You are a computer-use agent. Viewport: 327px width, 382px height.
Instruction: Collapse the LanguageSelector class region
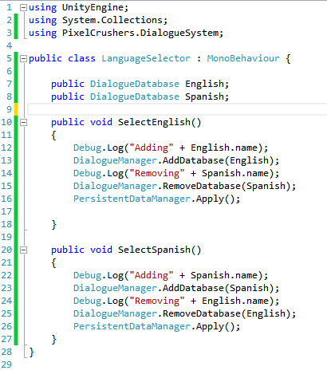click(x=24, y=58)
